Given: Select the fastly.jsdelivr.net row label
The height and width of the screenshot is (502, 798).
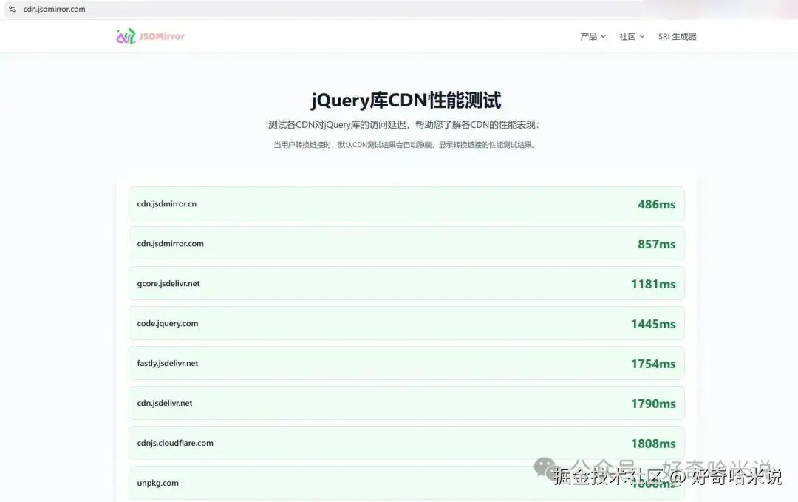Looking at the screenshot, I should click(x=168, y=363).
